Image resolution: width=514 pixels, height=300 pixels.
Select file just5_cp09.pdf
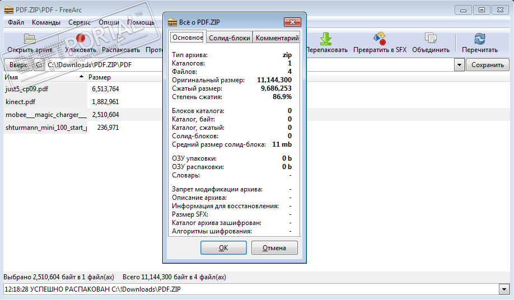point(26,89)
